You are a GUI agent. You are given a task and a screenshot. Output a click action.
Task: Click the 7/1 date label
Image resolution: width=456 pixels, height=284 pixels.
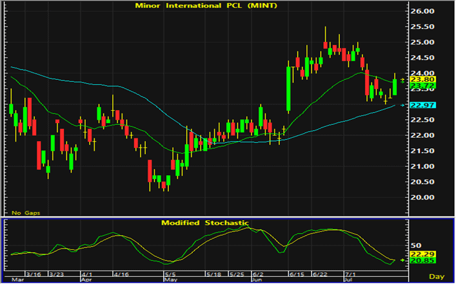(x=350, y=274)
